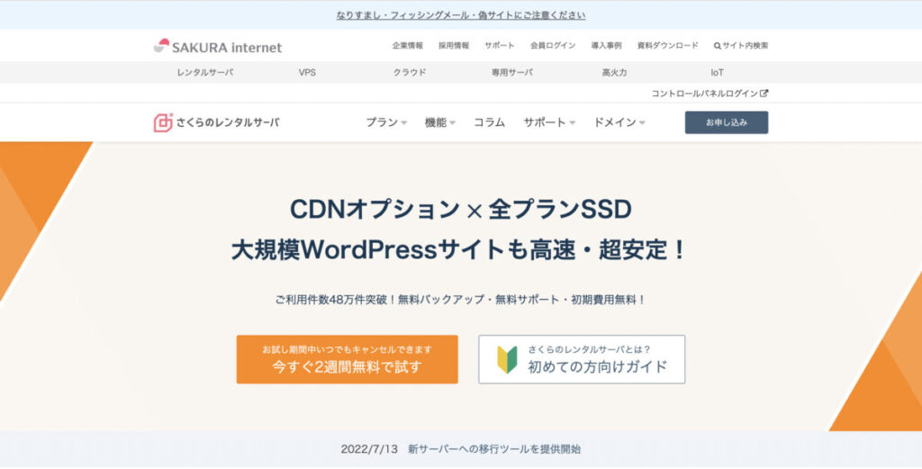Viewport: 922px width, 469px height.
Task: Click text ご利用件数48万件突破
Action: point(331,300)
